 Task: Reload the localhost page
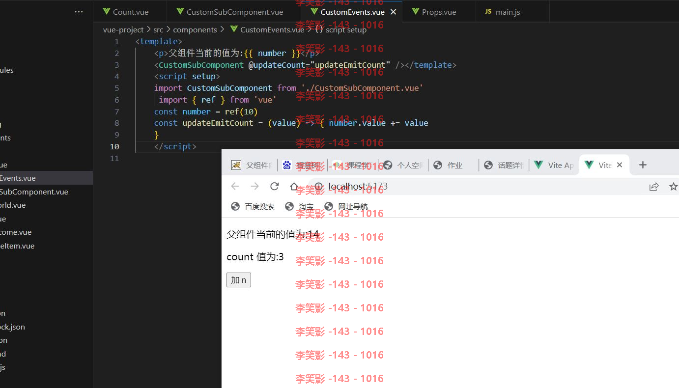[274, 187]
